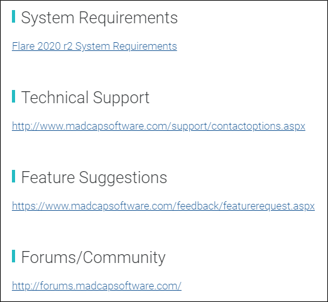Click teal bar beside System Requirements
The image size is (328, 302).
coord(14,16)
